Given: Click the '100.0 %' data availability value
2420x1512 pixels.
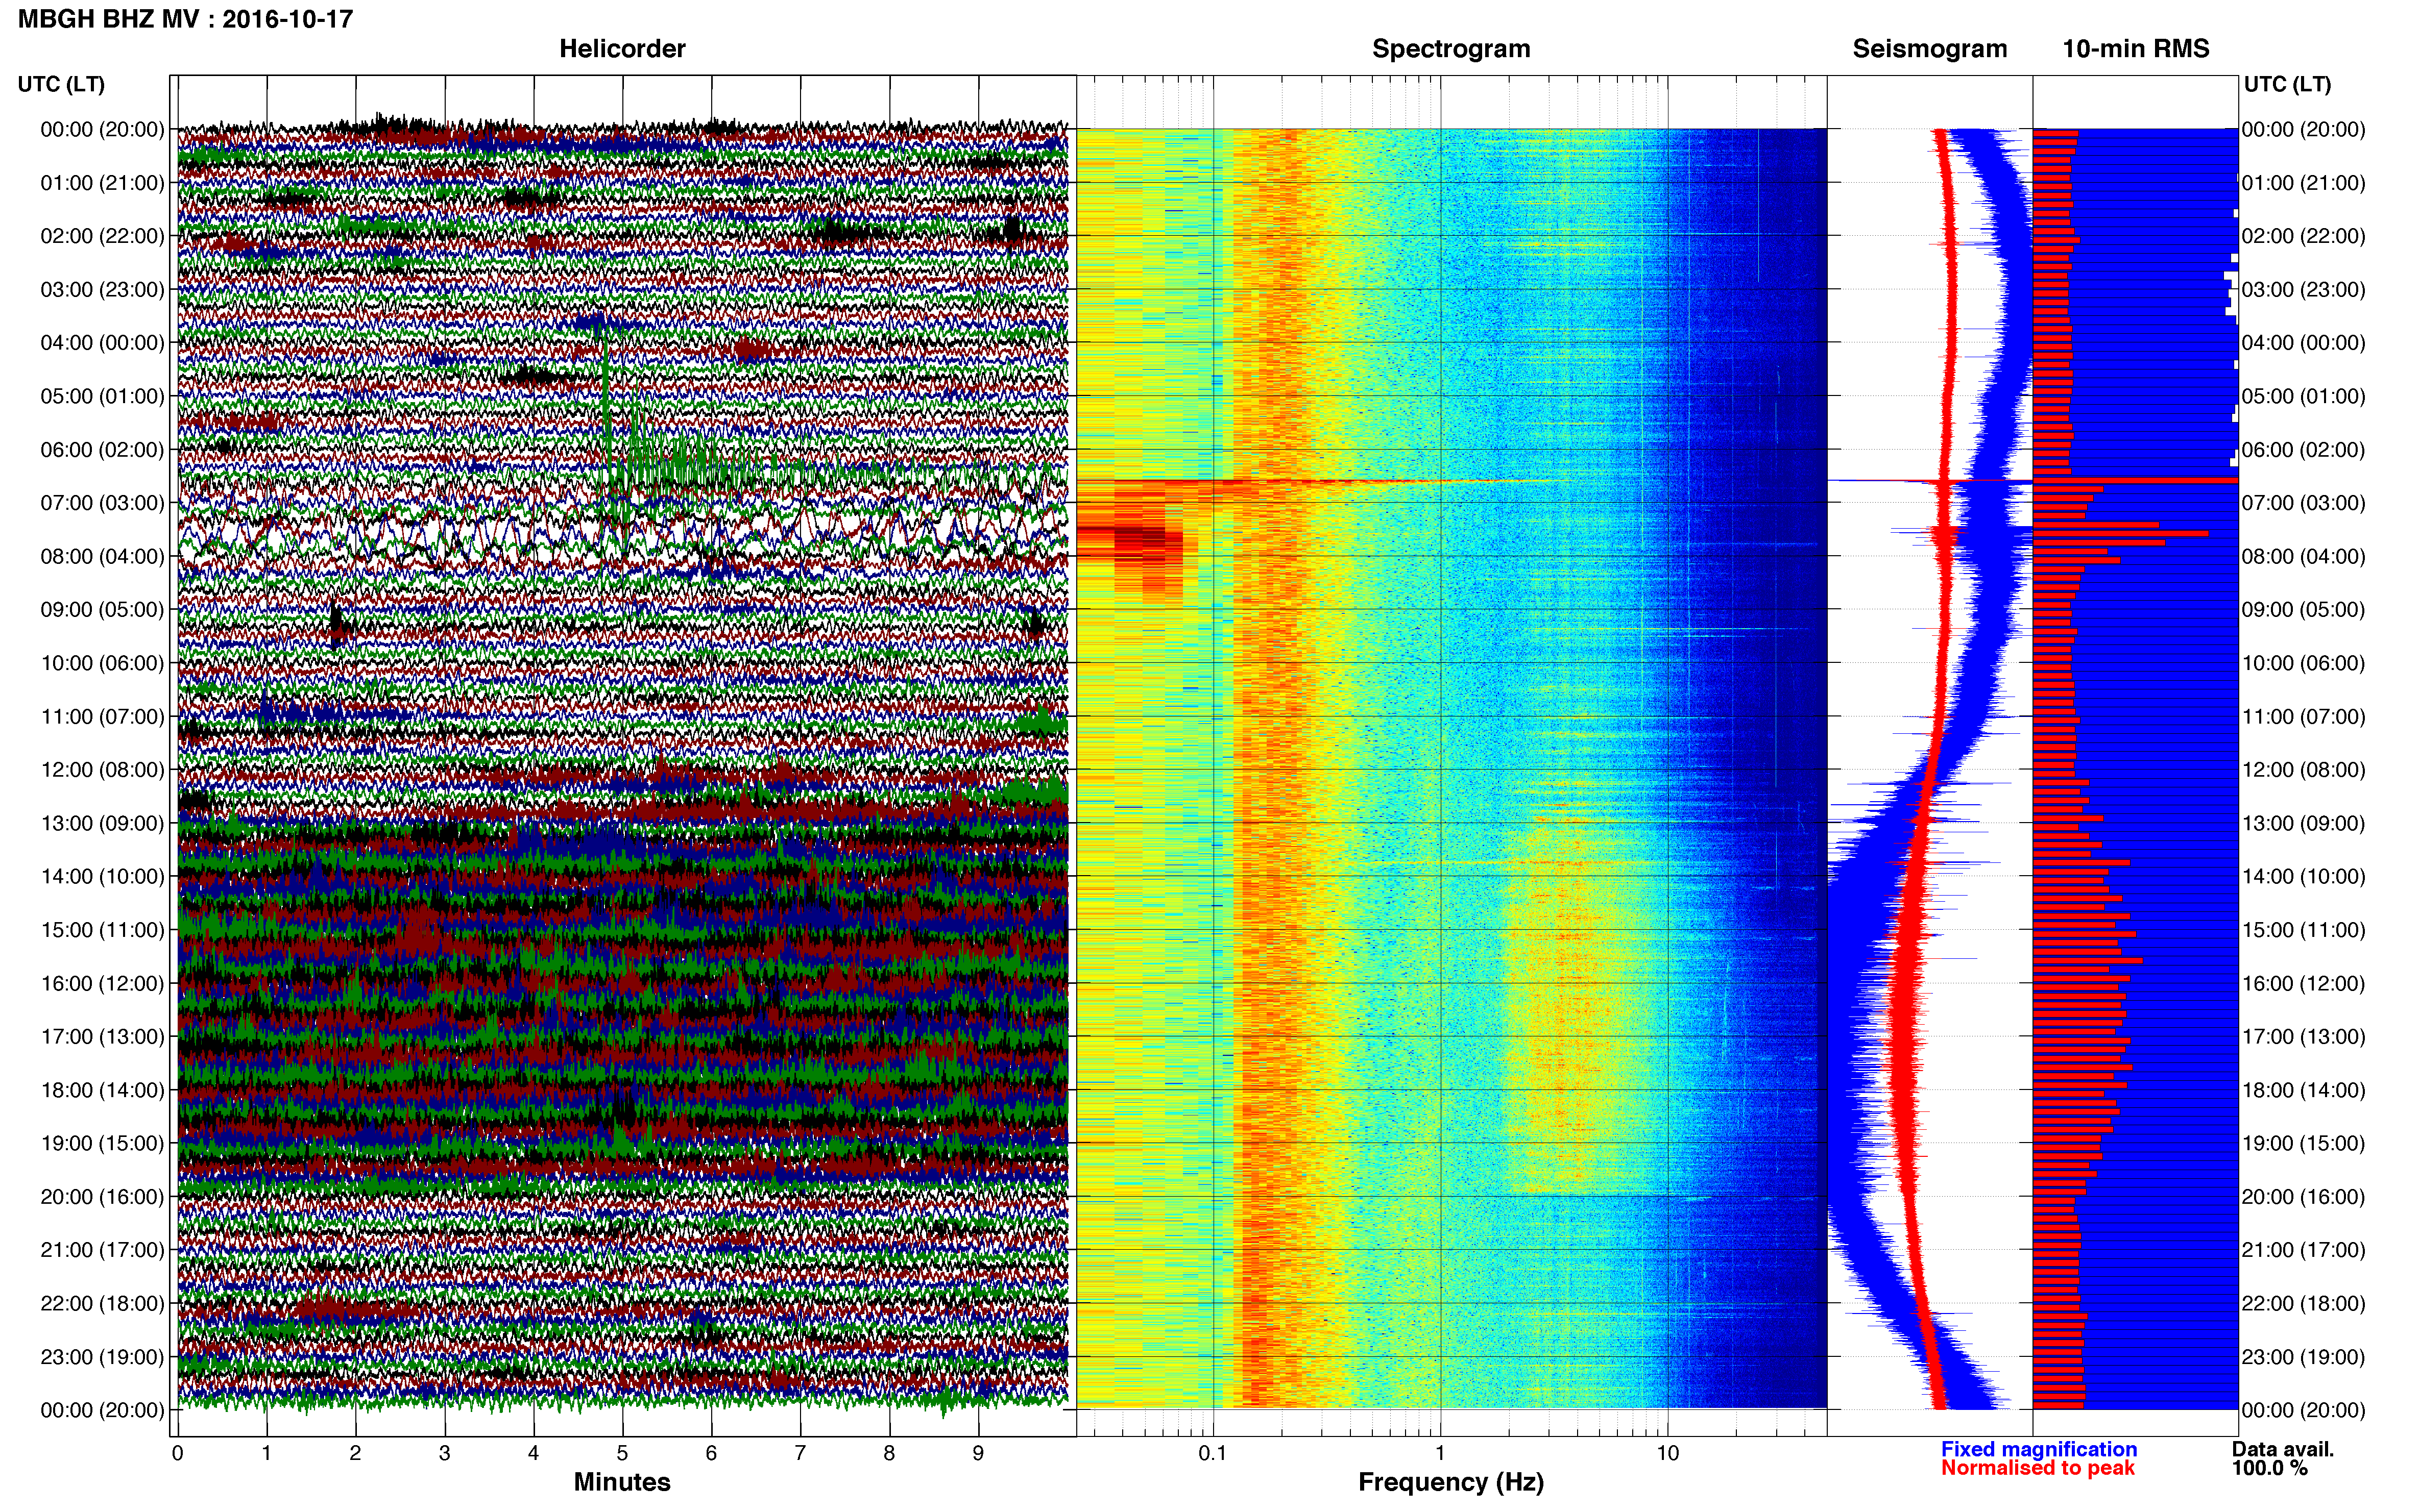Looking at the screenshot, I should (2269, 1468).
